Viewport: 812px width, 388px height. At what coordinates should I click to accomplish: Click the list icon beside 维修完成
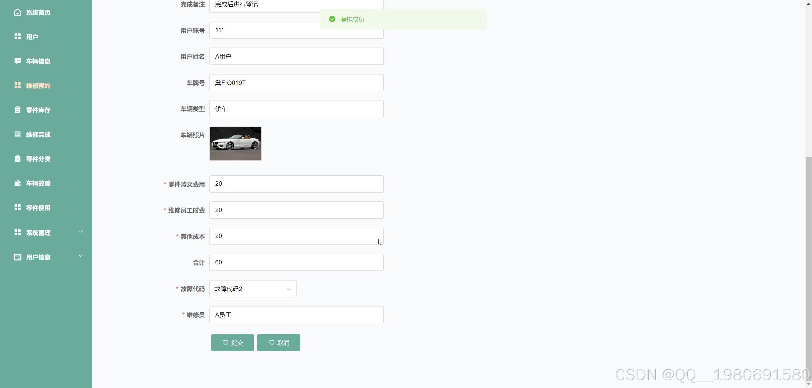[x=17, y=134]
